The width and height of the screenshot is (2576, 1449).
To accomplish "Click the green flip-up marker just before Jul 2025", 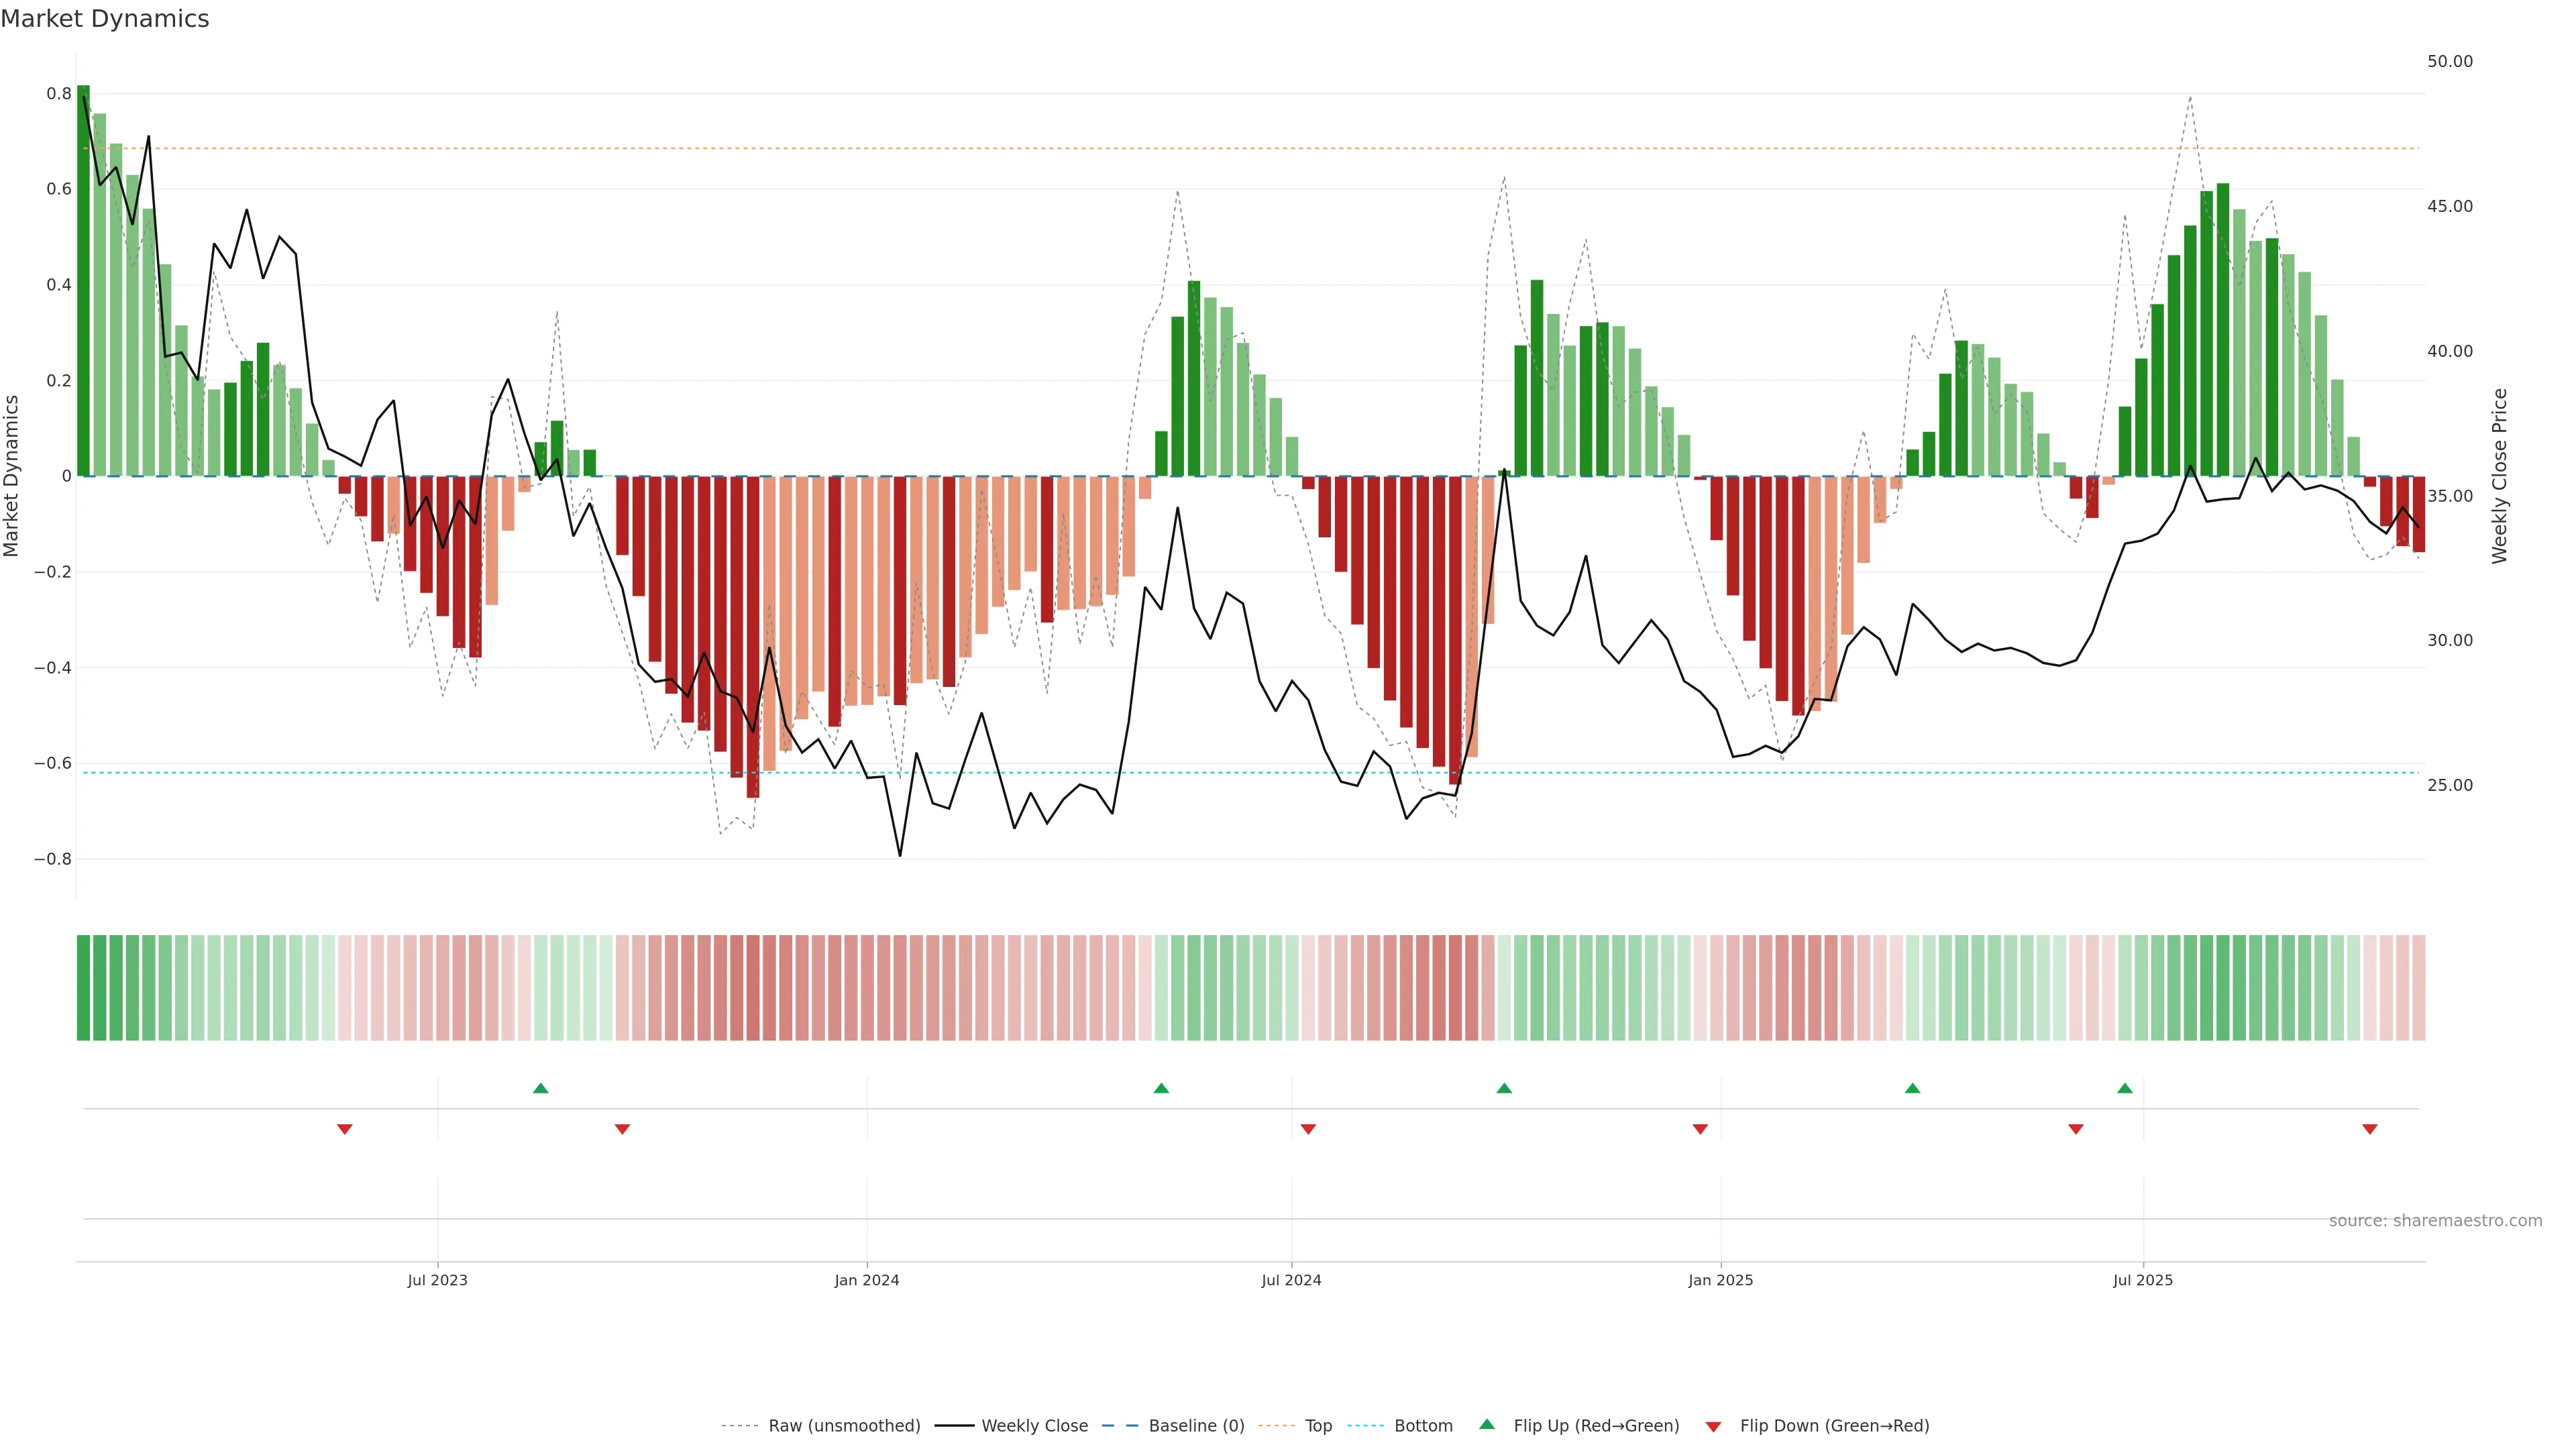I will coord(2124,1088).
